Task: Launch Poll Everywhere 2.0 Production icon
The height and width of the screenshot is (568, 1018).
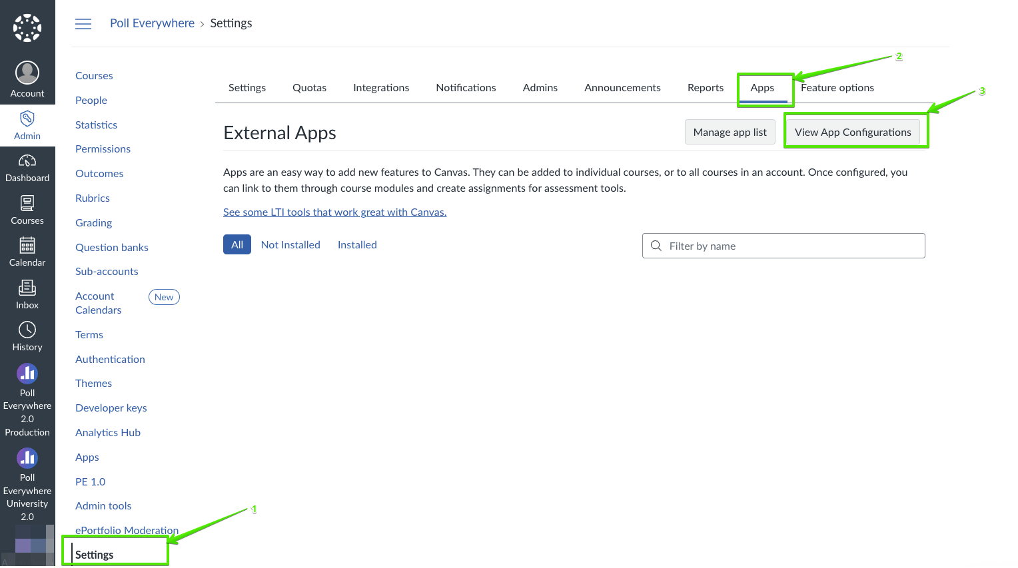Action: click(x=27, y=374)
